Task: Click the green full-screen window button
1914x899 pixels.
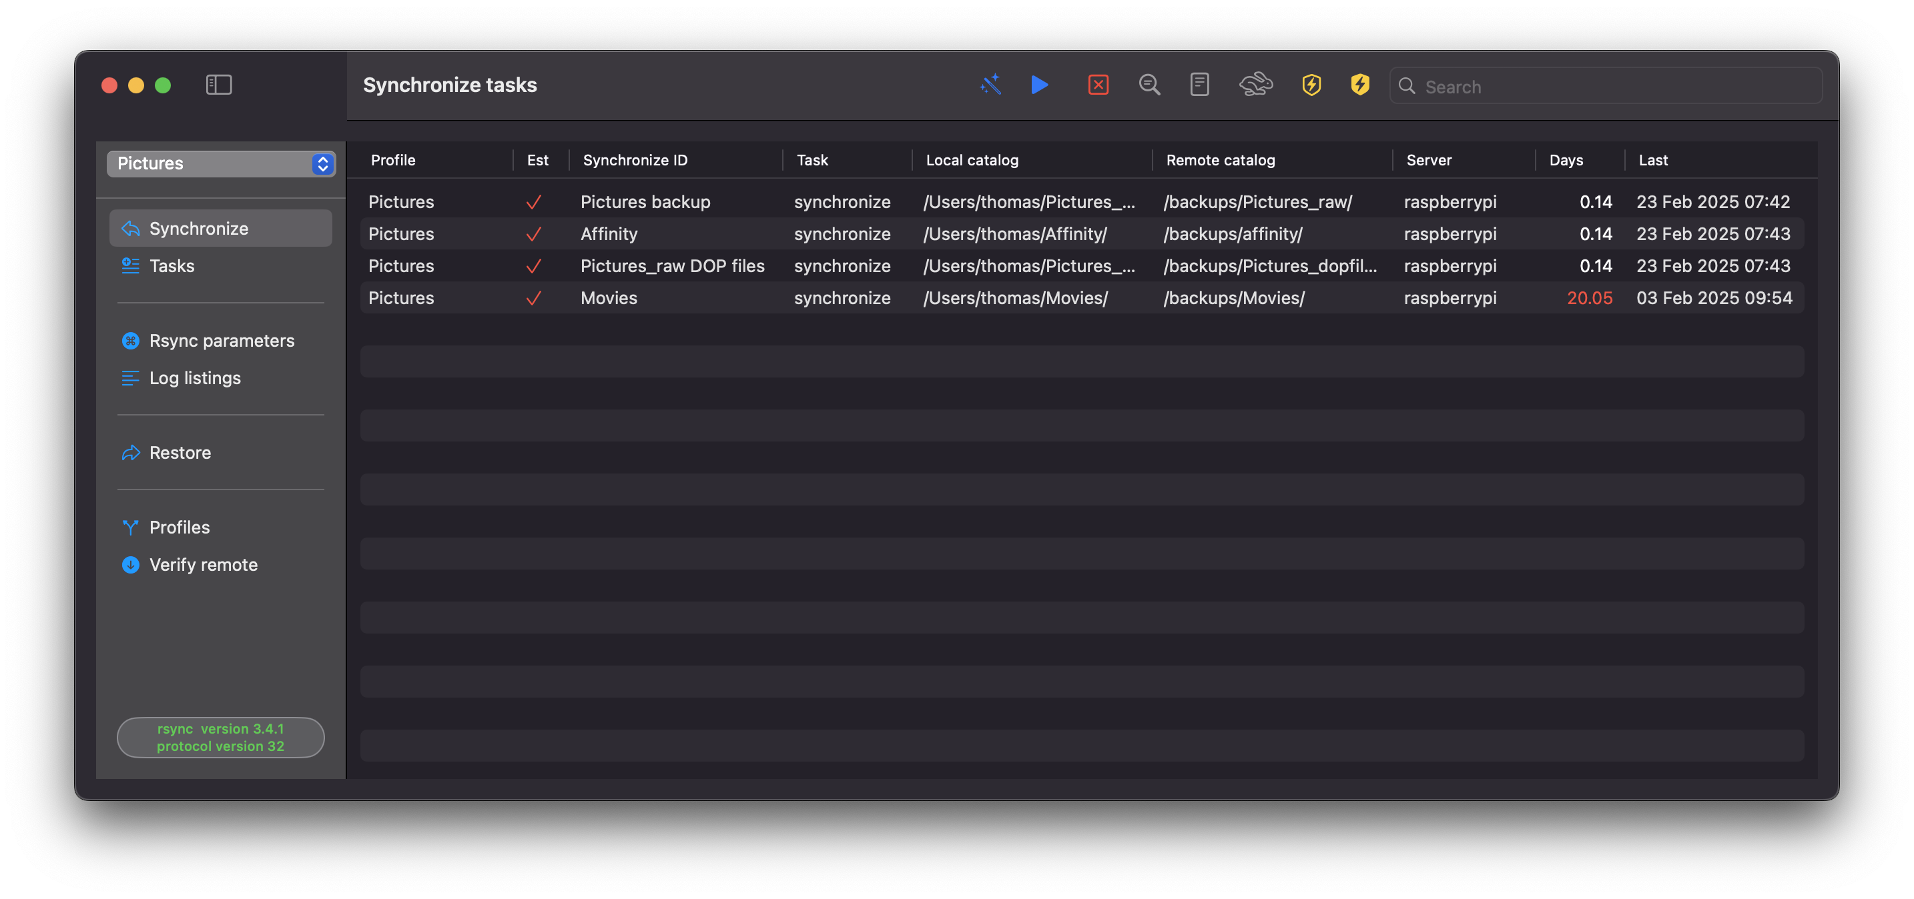Action: (163, 85)
